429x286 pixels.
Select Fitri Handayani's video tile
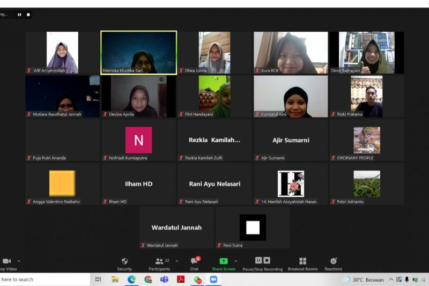pos(214,97)
